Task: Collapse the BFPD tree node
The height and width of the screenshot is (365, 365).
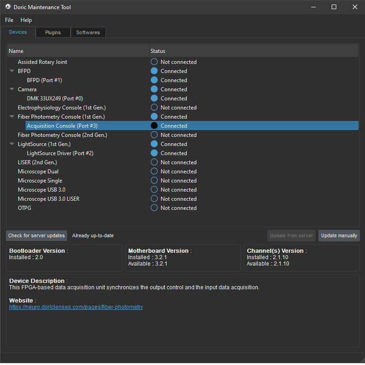Action: [12, 71]
